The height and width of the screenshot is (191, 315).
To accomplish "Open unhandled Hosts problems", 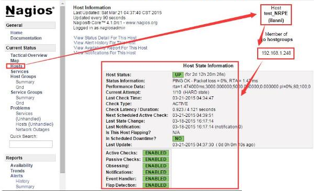I will 35,124.
